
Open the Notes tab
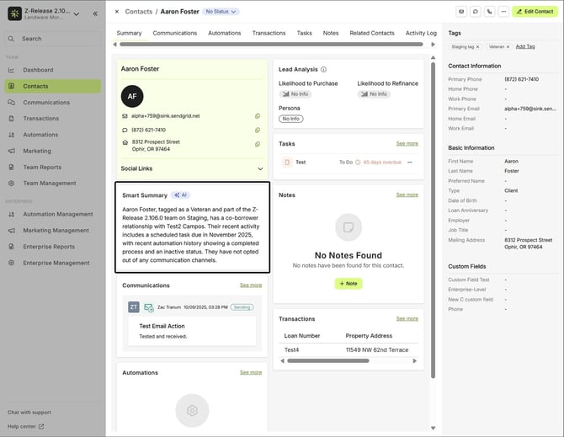(x=331, y=33)
